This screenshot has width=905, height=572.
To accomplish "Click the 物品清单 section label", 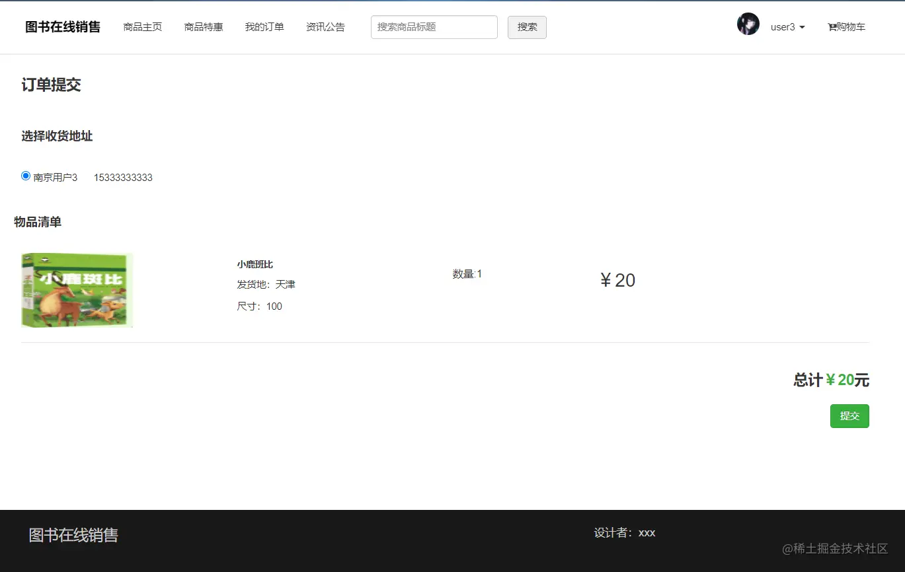I will tap(36, 222).
